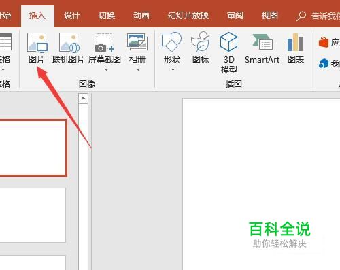
Task: Open the 动画 animations tab
Action: point(141,16)
